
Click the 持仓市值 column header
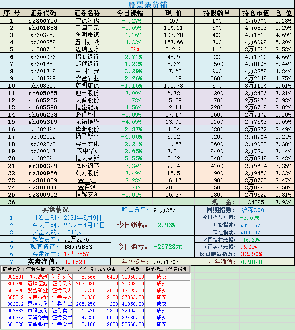coord(256,13)
